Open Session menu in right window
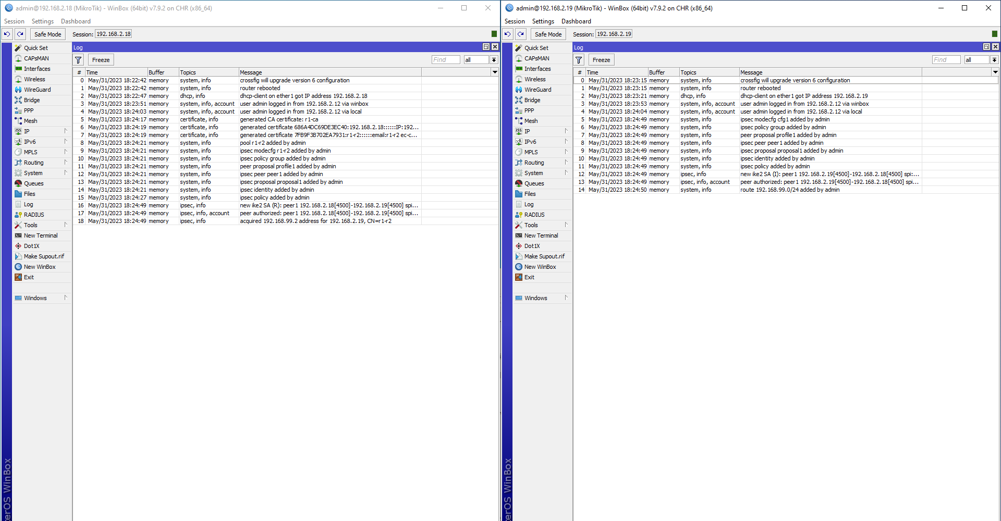 (x=515, y=21)
